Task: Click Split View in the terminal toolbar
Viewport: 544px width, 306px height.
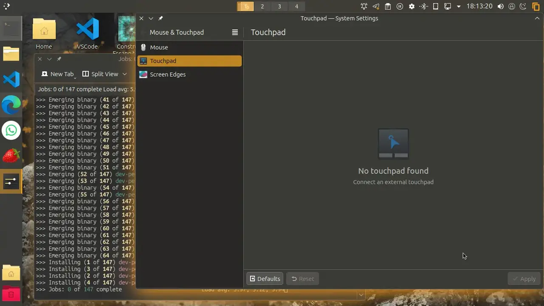Action: coord(100,74)
